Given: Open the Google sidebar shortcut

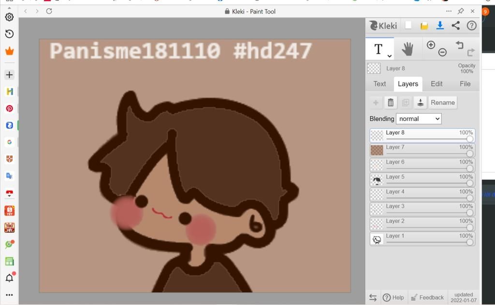Looking at the screenshot, I should click(10, 142).
